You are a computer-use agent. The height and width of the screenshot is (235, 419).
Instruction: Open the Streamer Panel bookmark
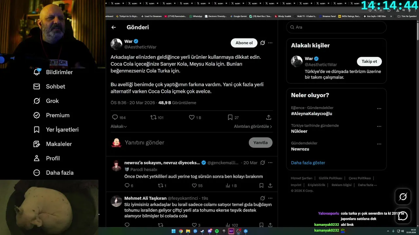coord(327,16)
